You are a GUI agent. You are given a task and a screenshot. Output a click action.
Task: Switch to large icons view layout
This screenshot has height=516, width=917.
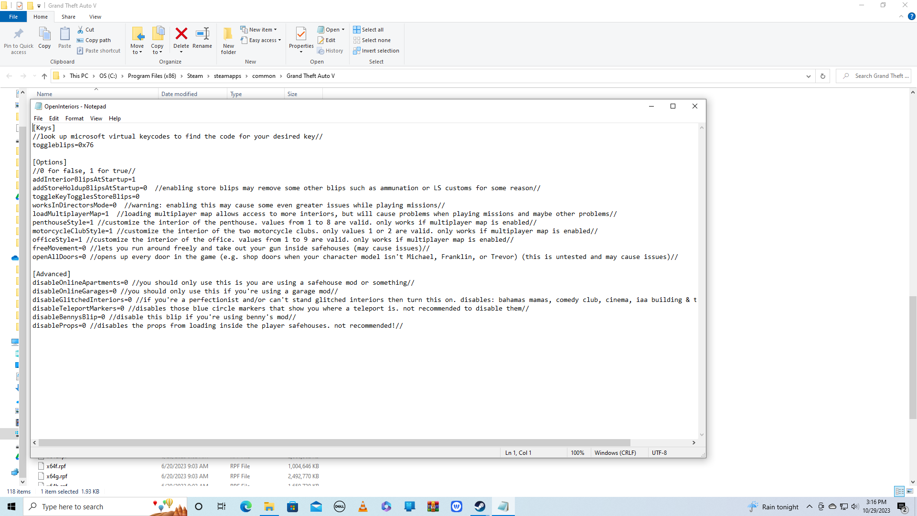[910, 491]
